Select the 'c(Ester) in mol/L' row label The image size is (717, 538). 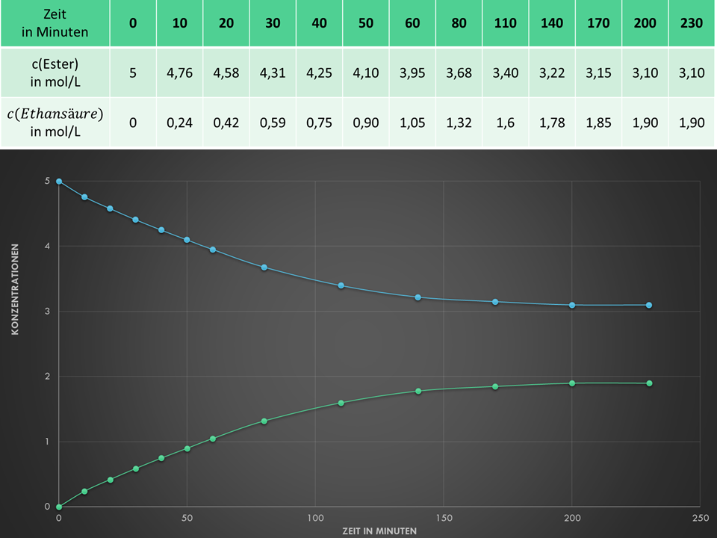pyautogui.click(x=55, y=73)
